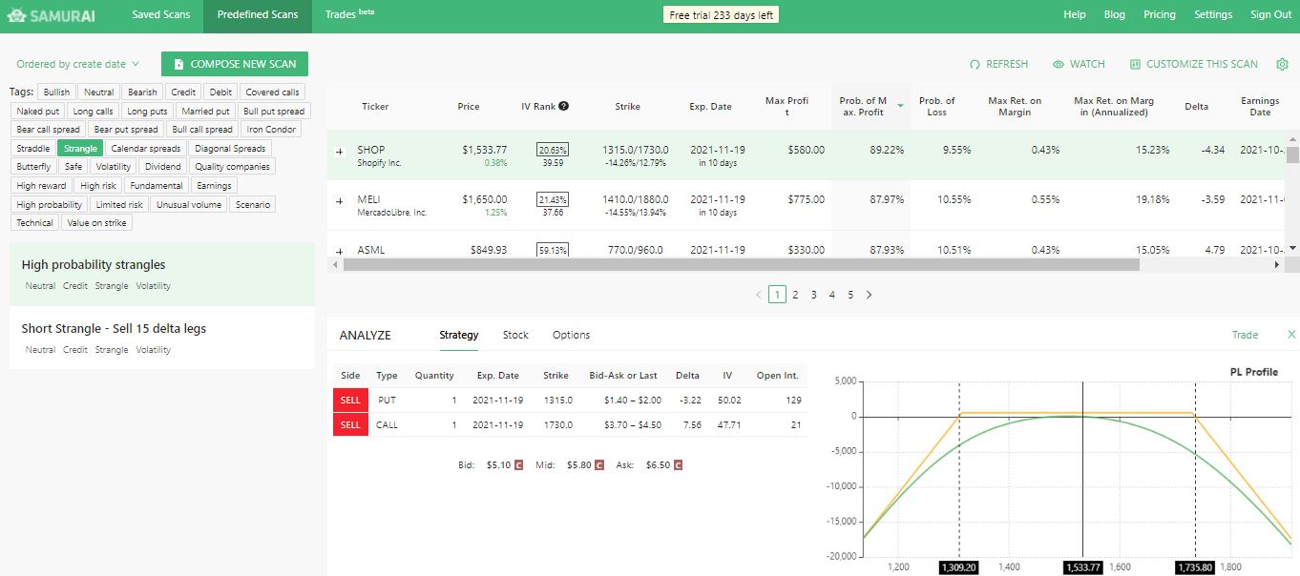Toggle the Bullish tag filter
The height and width of the screenshot is (576, 1300).
click(56, 93)
